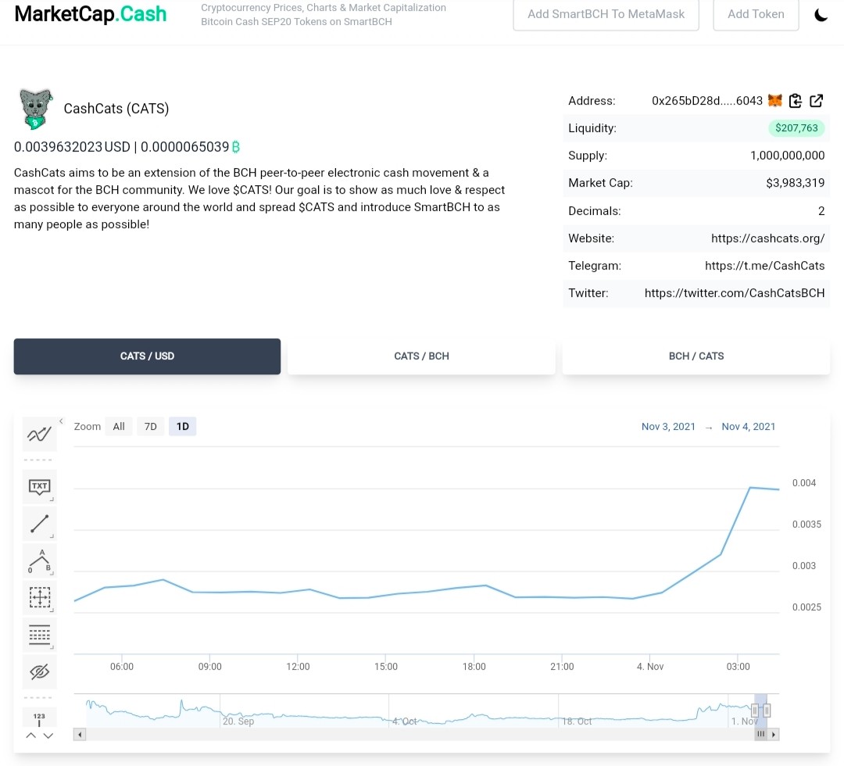The width and height of the screenshot is (844, 766).
Task: Edit the Nov 4, 2021 end date
Action: [748, 427]
